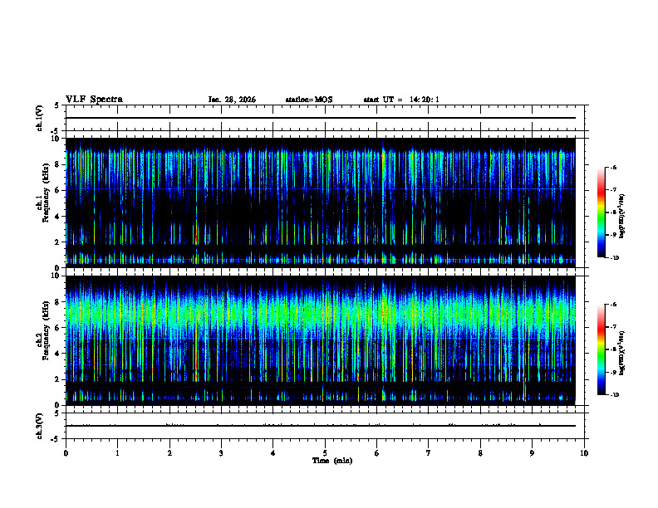Screen dimensions: 658x508
Task: Click time axis tick label "6"
Action: coord(377,453)
